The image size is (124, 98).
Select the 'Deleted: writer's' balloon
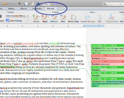(x=107, y=69)
